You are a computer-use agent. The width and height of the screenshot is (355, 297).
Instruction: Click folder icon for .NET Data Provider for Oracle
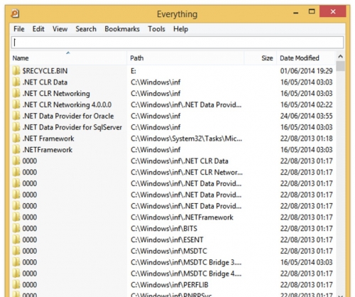coord(16,116)
